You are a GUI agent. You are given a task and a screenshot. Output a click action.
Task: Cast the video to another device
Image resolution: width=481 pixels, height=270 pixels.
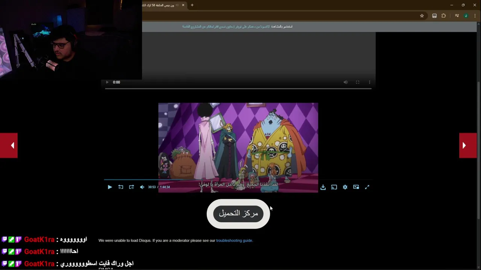334,187
